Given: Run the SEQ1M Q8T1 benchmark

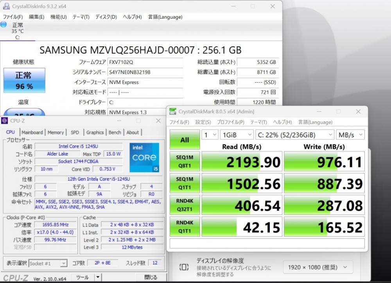Looking at the screenshot, I should [x=185, y=161].
